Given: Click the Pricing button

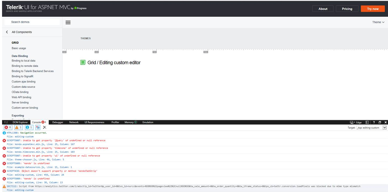Looking at the screenshot, I should [x=347, y=9].
